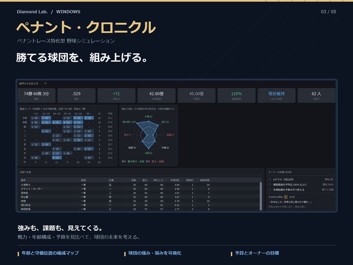This screenshot has height=265, width=353.
Task: Click the 2 (1) cell in 中 row
Action: tap(57, 153)
